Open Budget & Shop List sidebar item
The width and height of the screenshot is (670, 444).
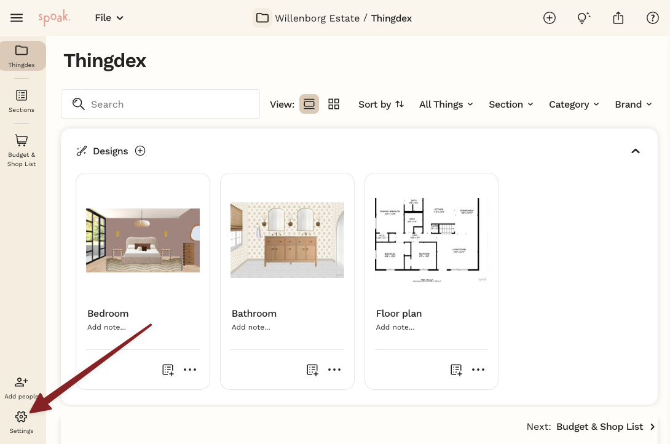click(22, 151)
